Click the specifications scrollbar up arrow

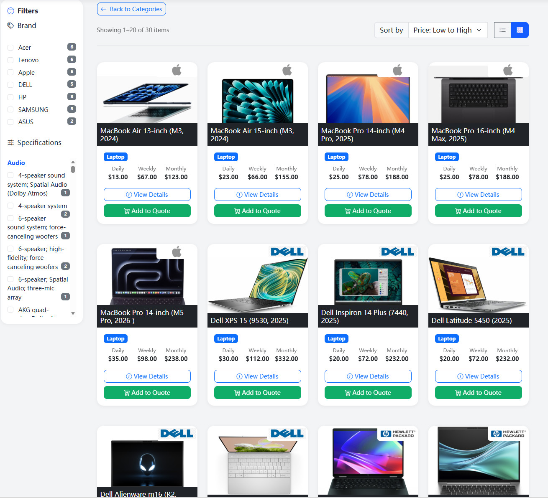(x=73, y=162)
